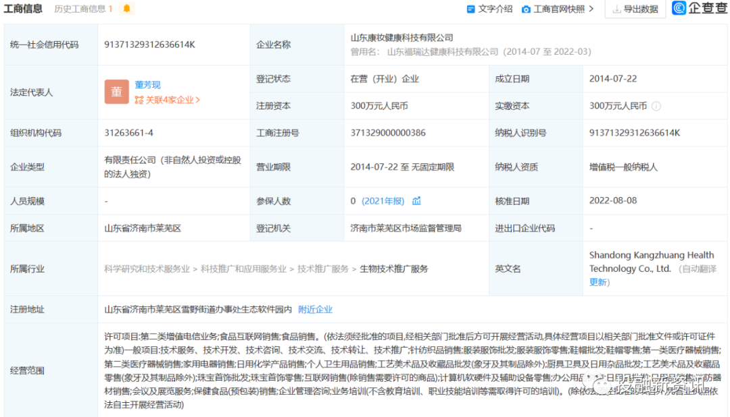730x417 pixels.
Task: Select the 工商信息 tab heading
Action: (x=24, y=9)
